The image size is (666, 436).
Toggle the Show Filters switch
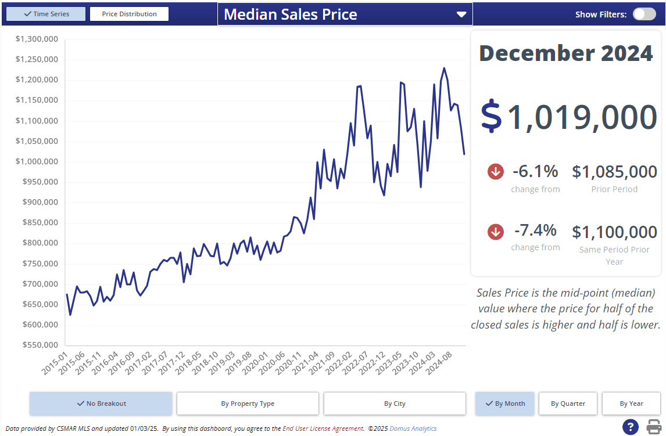[644, 15]
